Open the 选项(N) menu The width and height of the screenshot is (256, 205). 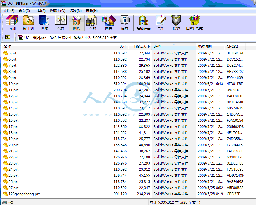(x=75, y=11)
